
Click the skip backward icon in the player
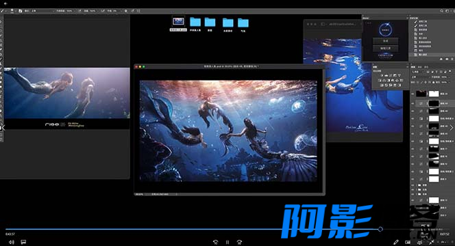click(215, 242)
